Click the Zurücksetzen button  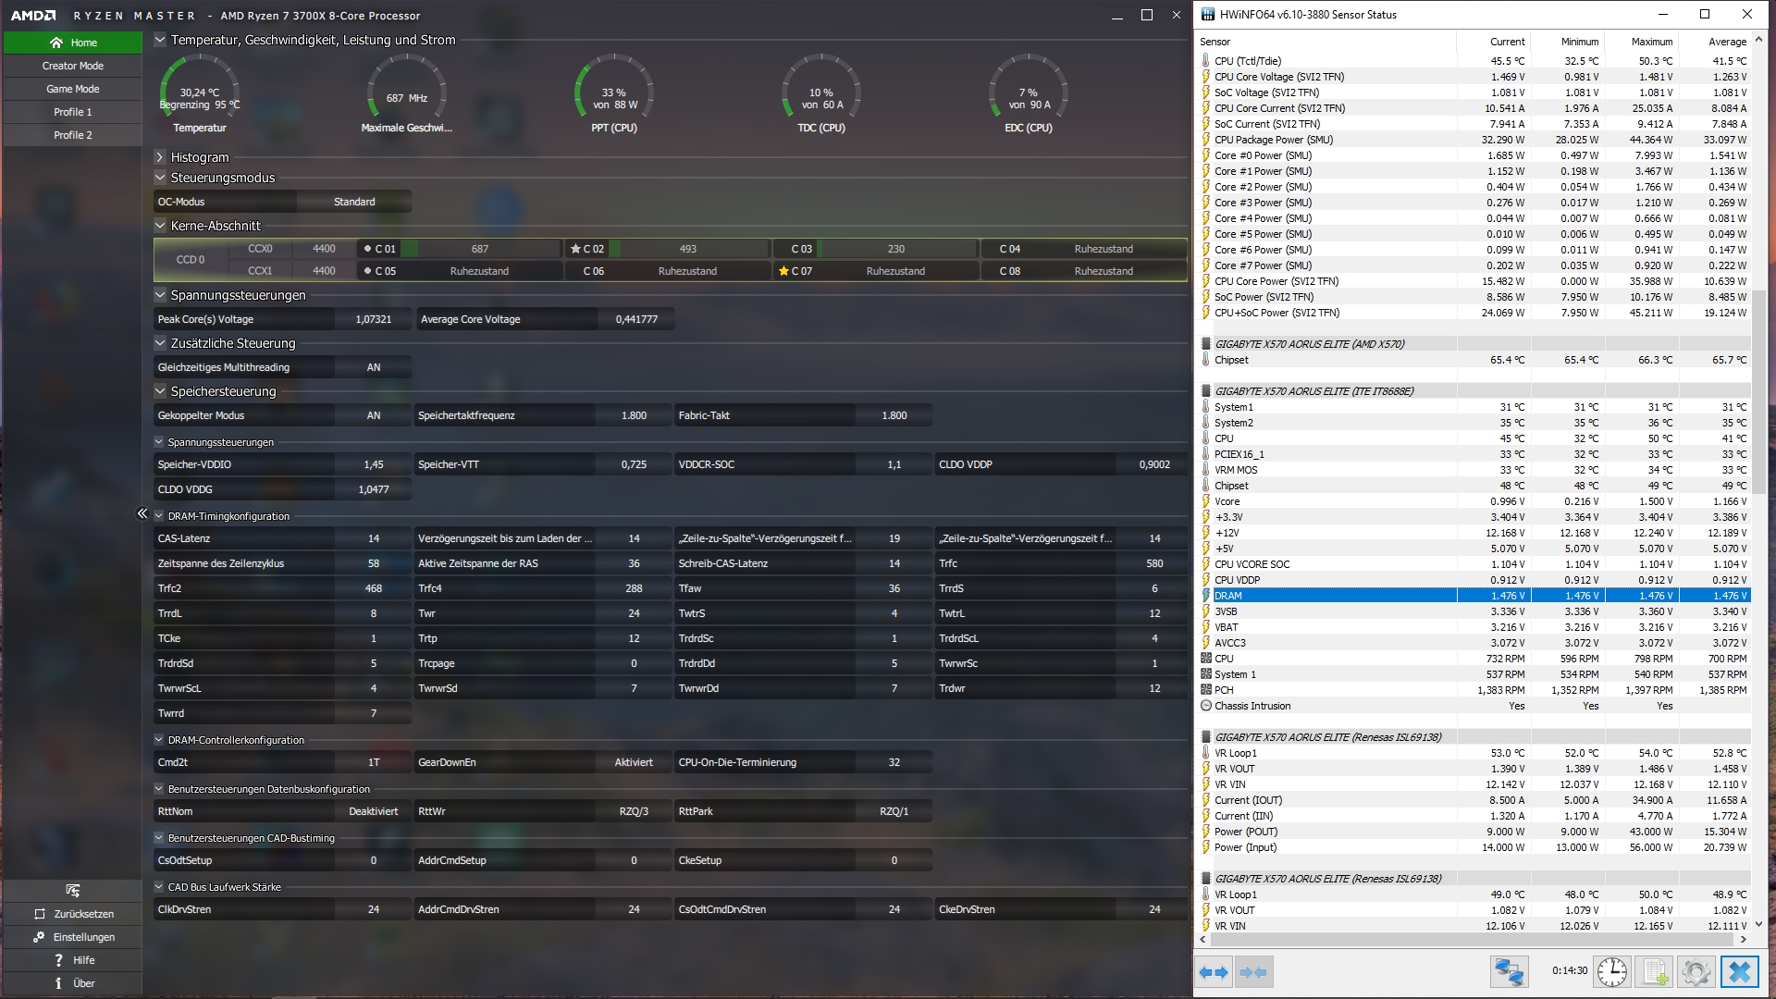[72, 914]
